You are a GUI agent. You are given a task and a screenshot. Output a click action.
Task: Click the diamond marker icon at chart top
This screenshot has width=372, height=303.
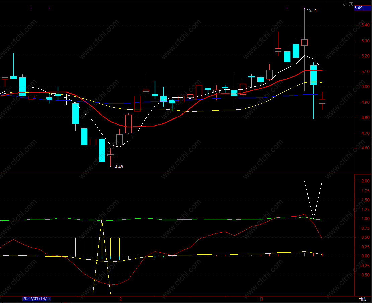(345, 4)
